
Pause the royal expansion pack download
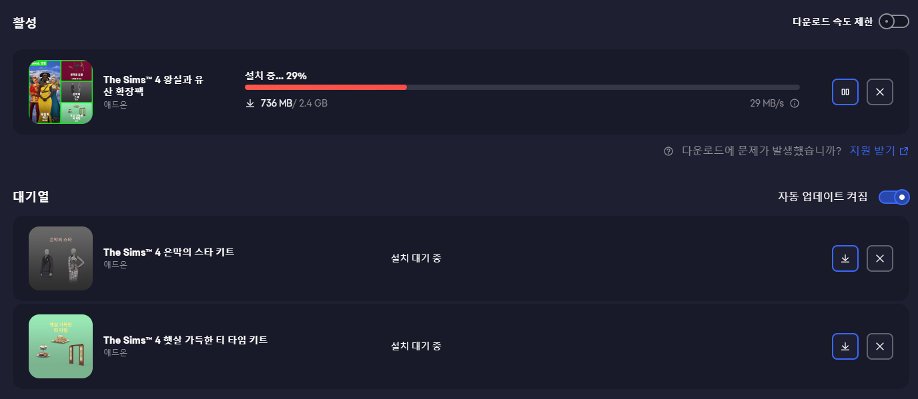(x=845, y=92)
